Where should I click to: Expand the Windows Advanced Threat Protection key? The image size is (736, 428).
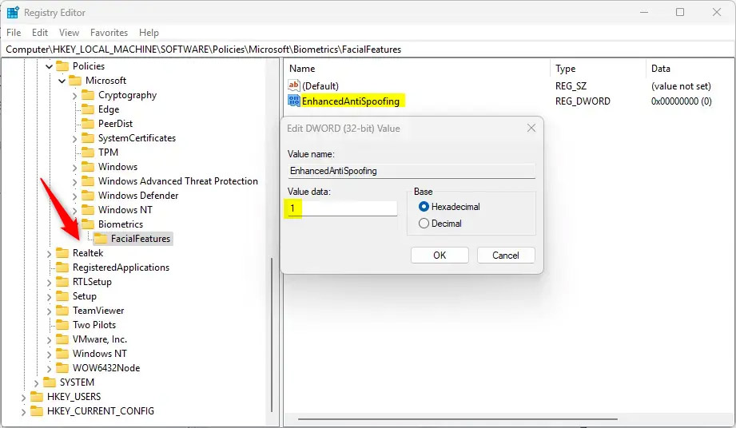click(x=74, y=181)
